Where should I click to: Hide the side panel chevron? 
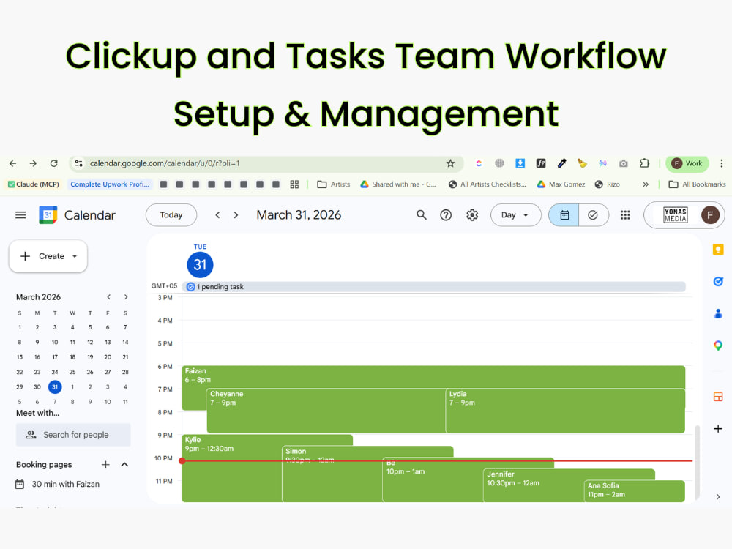(718, 497)
